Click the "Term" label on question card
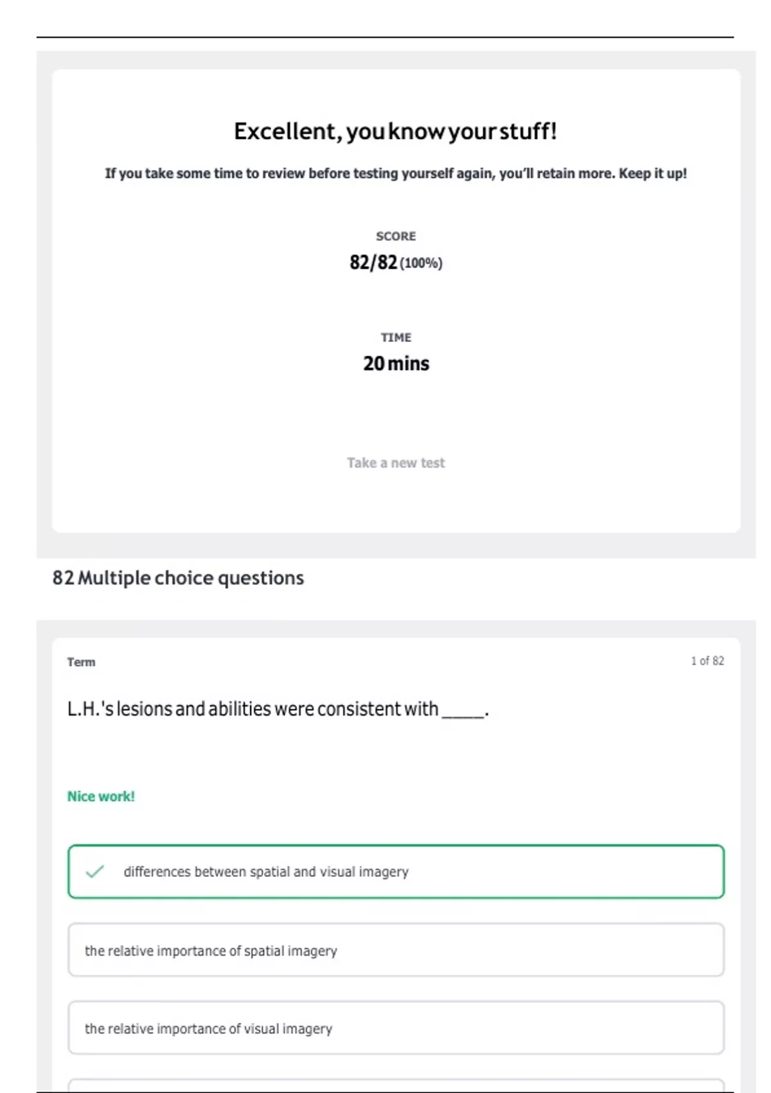The width and height of the screenshot is (771, 1093). [x=81, y=662]
